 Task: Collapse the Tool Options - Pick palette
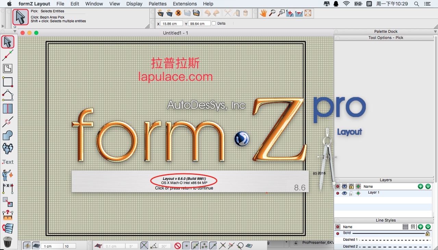[x=337, y=38]
